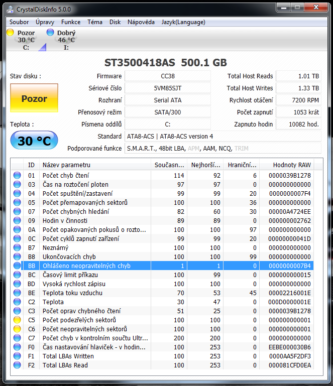This screenshot has height=386, width=333.
Task: Click the status circle for row 04
Action: point(17,193)
